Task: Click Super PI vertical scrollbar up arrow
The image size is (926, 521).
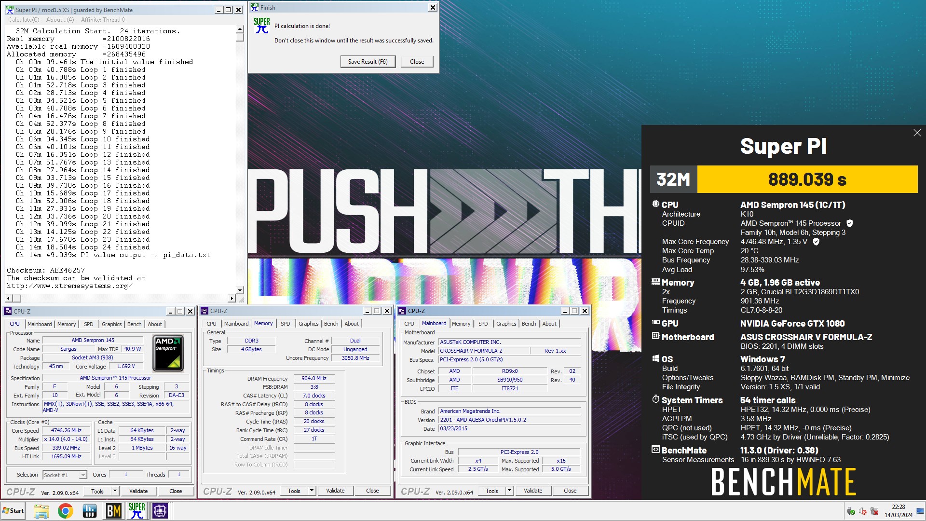Action: click(240, 29)
